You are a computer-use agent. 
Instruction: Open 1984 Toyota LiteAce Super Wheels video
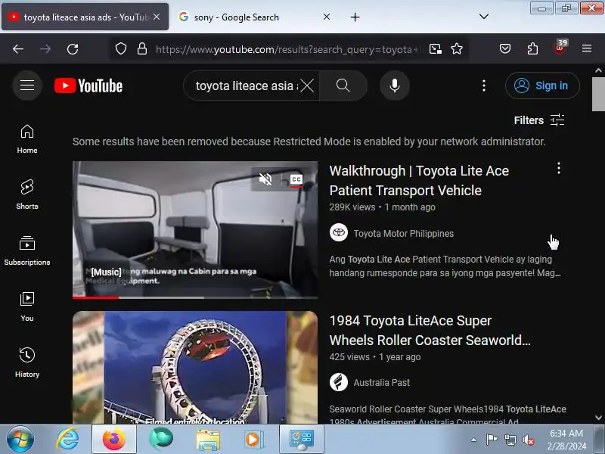(430, 331)
